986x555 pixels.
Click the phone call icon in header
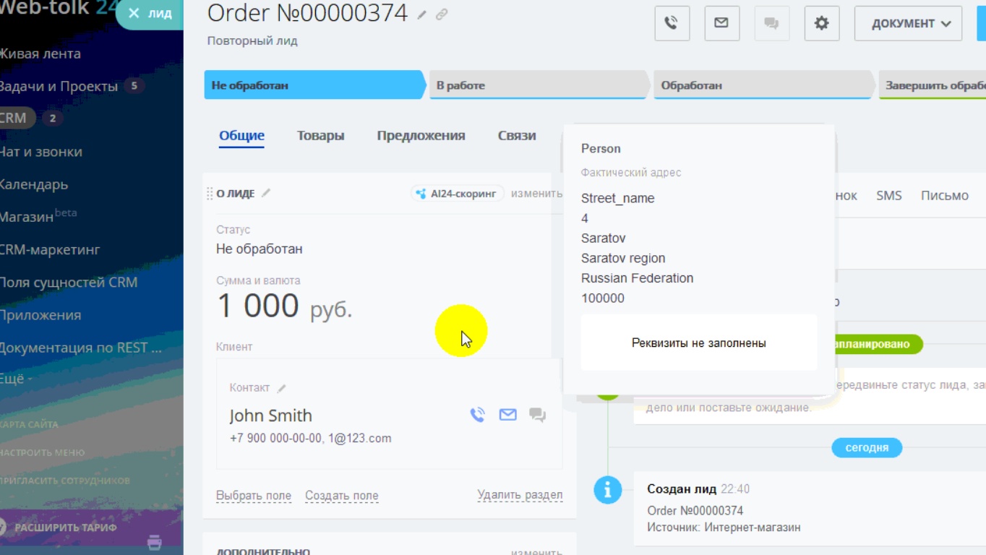(x=672, y=23)
